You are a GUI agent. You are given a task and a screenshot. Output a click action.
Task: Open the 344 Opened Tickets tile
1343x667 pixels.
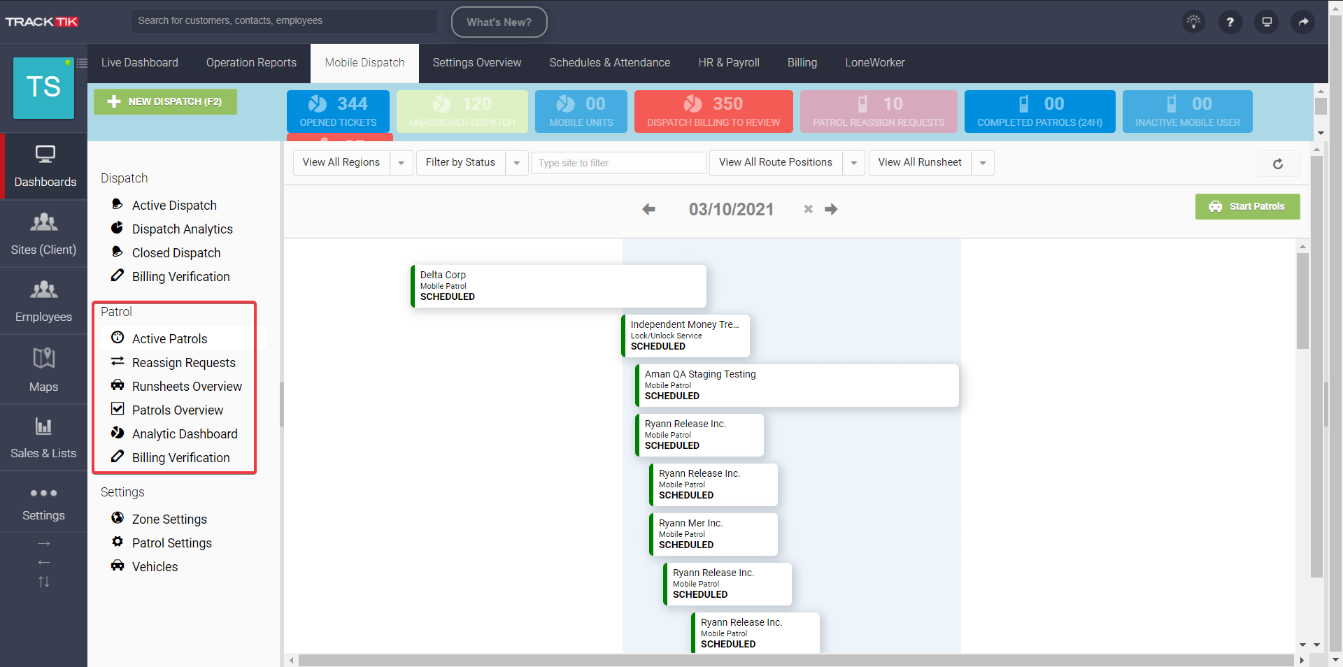click(338, 111)
